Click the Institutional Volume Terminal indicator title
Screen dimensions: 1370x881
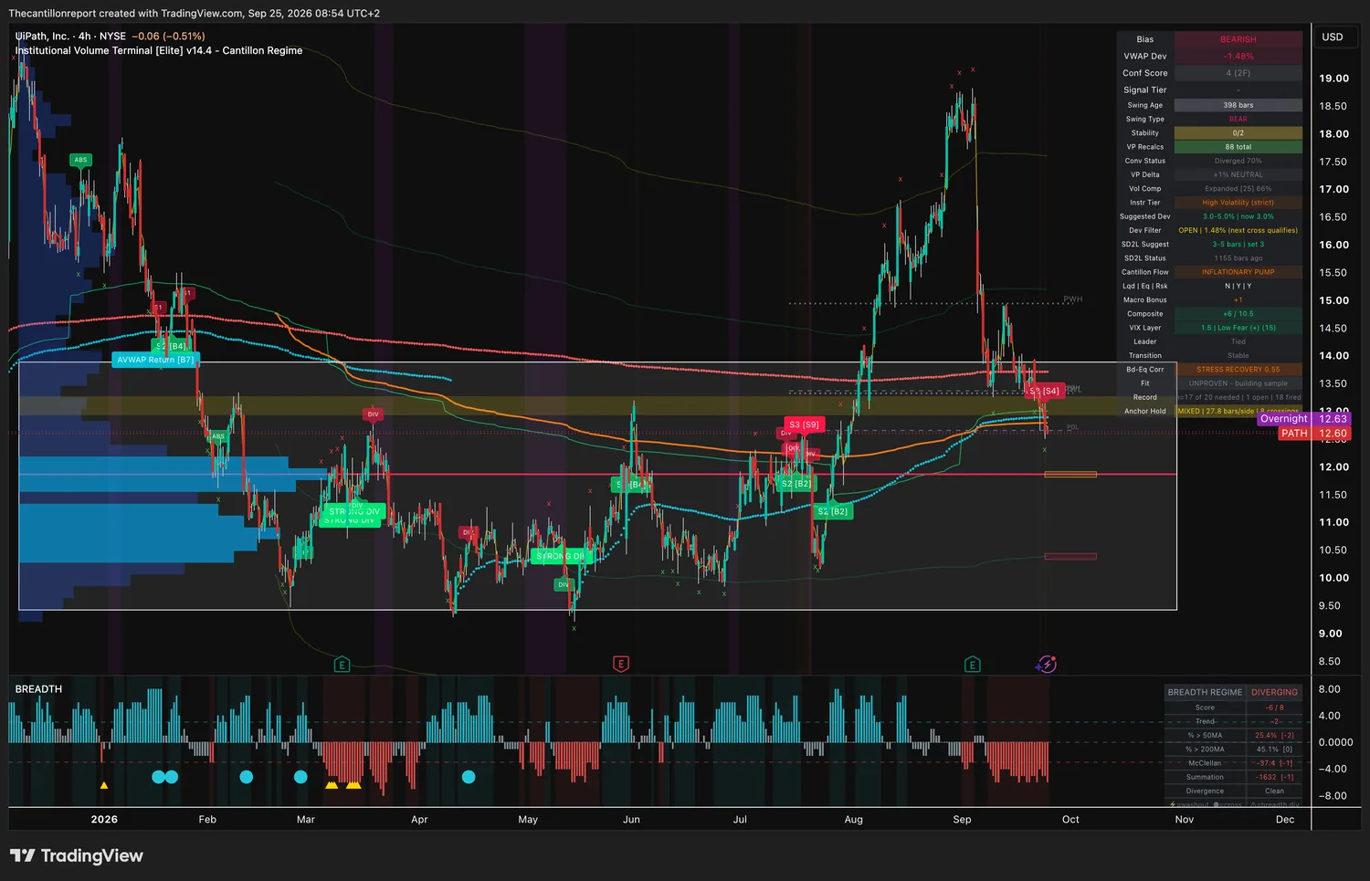(159, 51)
